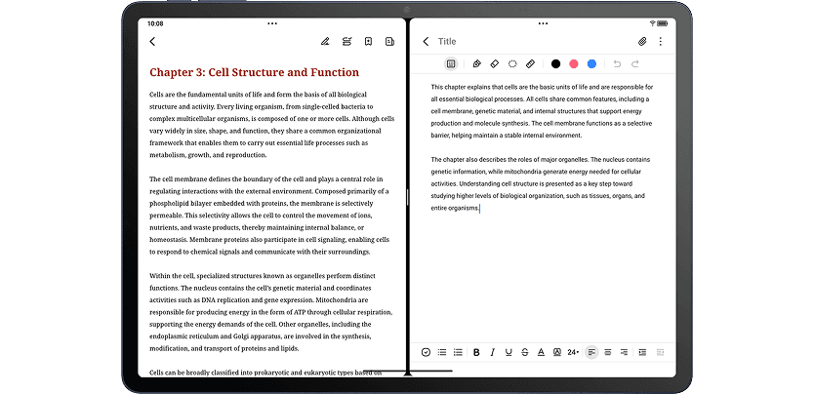Toggle the keyboard text input mode

[x=451, y=63]
